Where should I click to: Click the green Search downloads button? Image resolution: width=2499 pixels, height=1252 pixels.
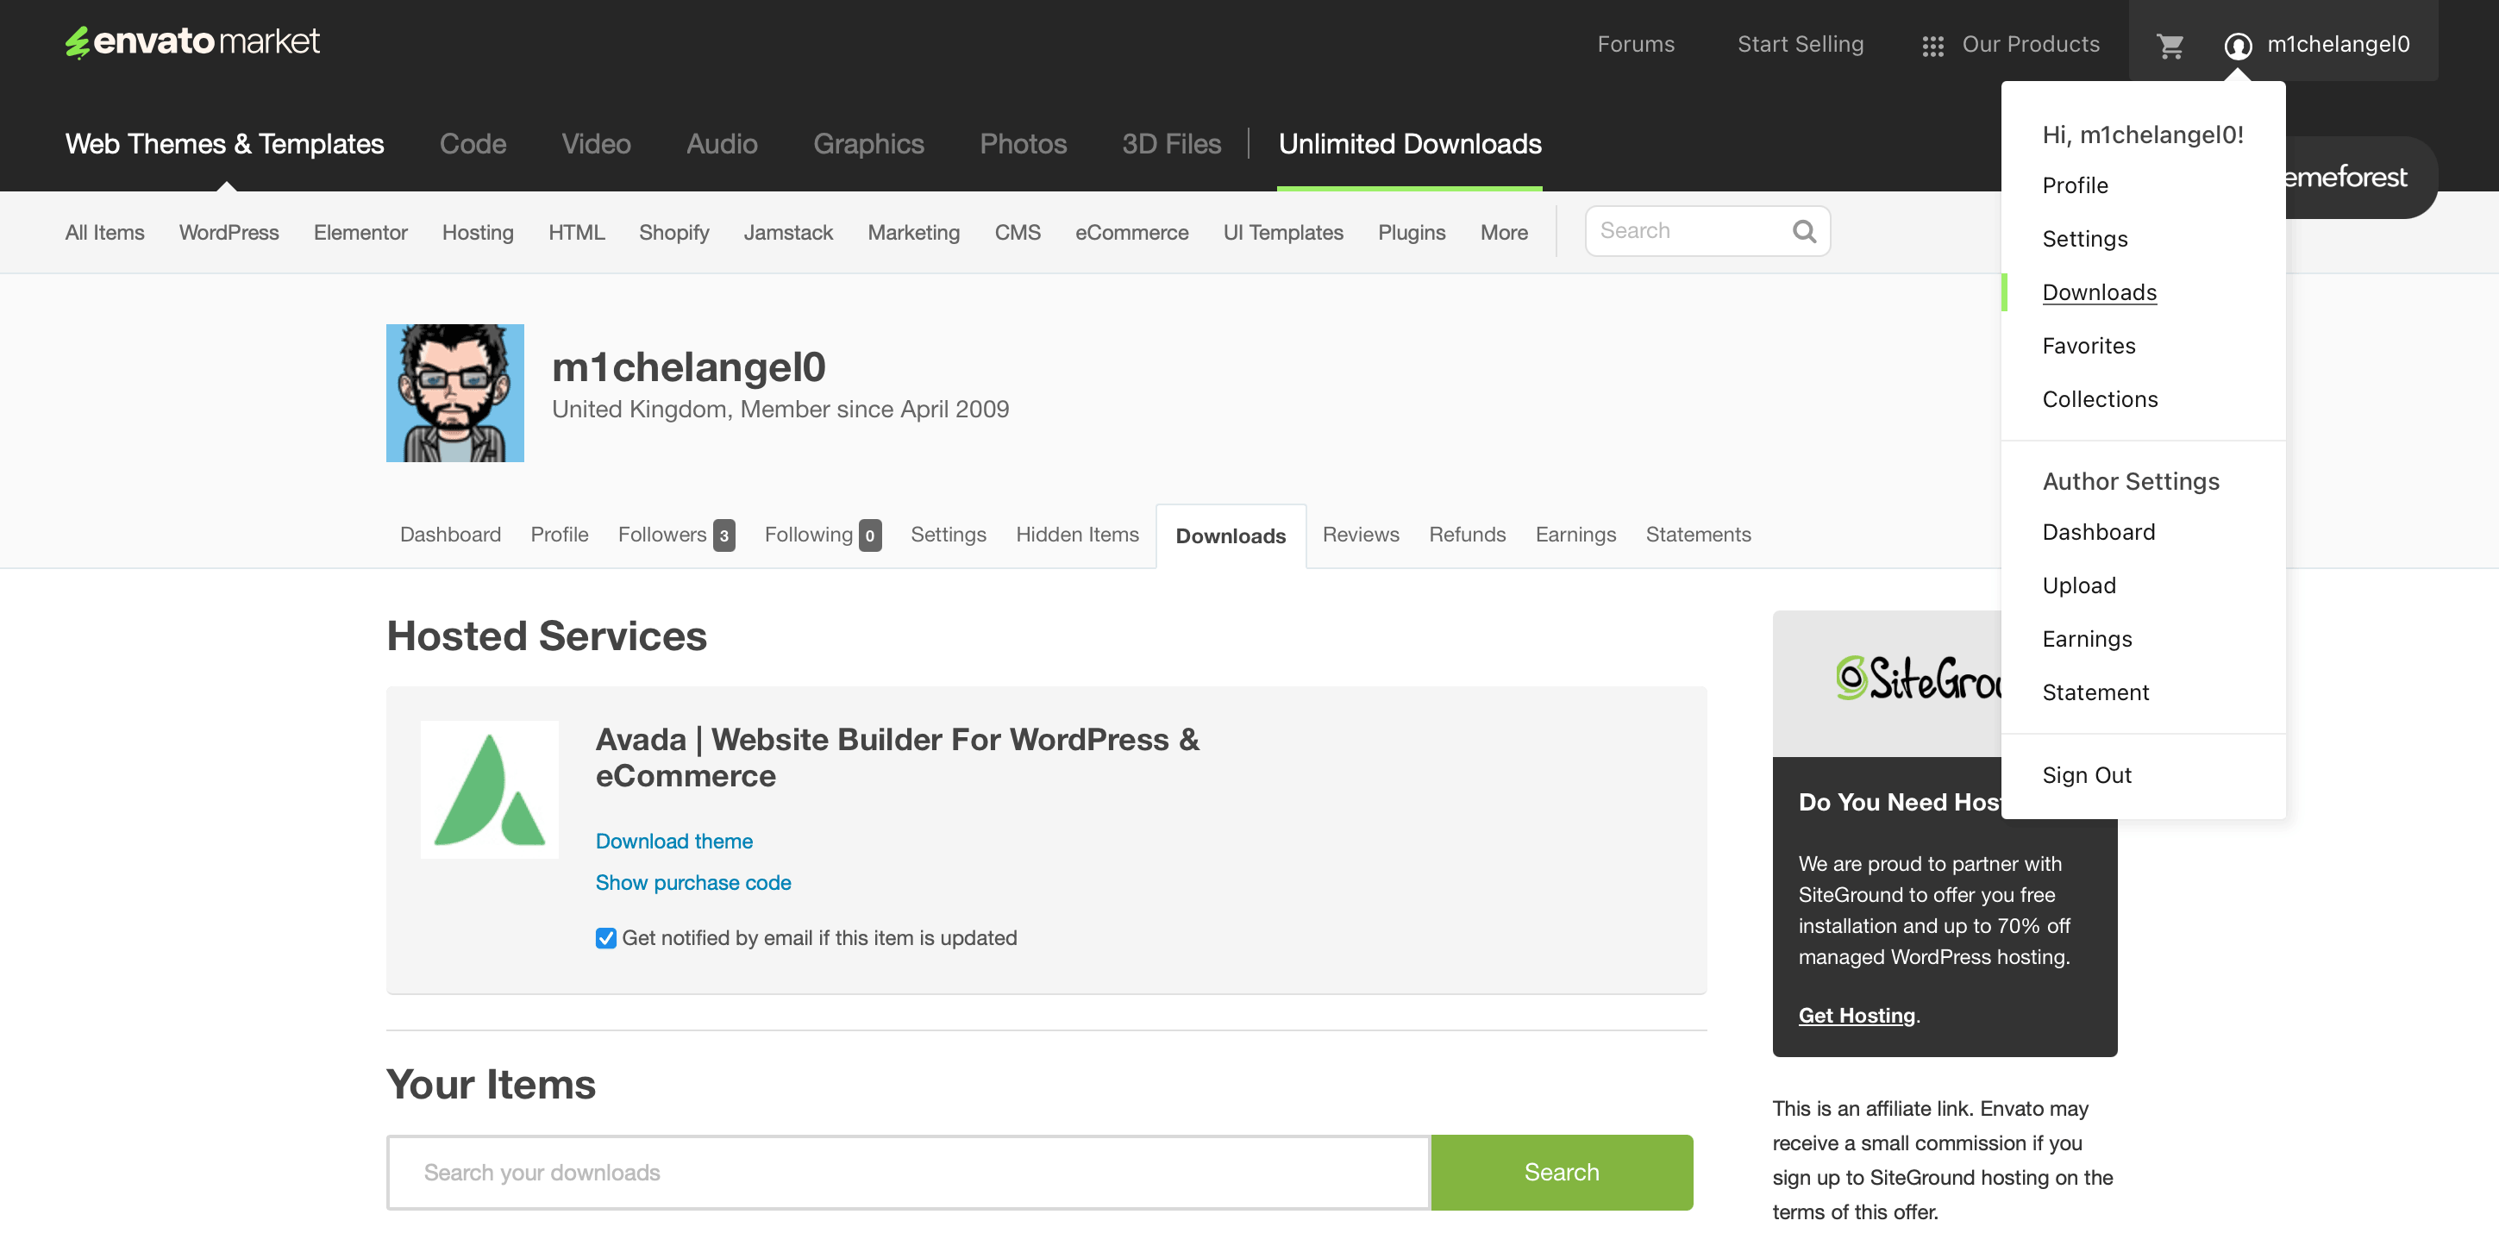pyautogui.click(x=1562, y=1173)
